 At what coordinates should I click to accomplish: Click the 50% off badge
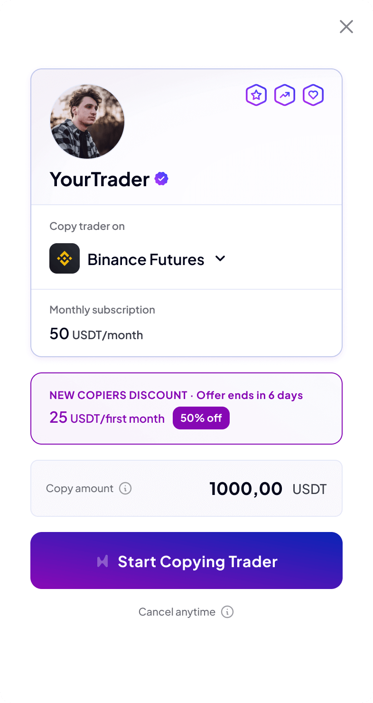pos(201,418)
